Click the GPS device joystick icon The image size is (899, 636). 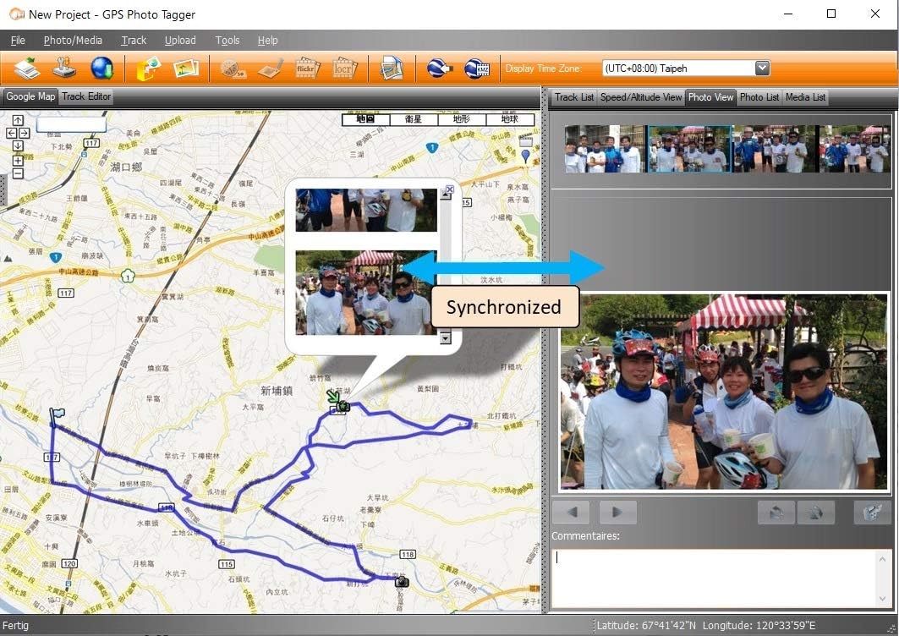(65, 69)
